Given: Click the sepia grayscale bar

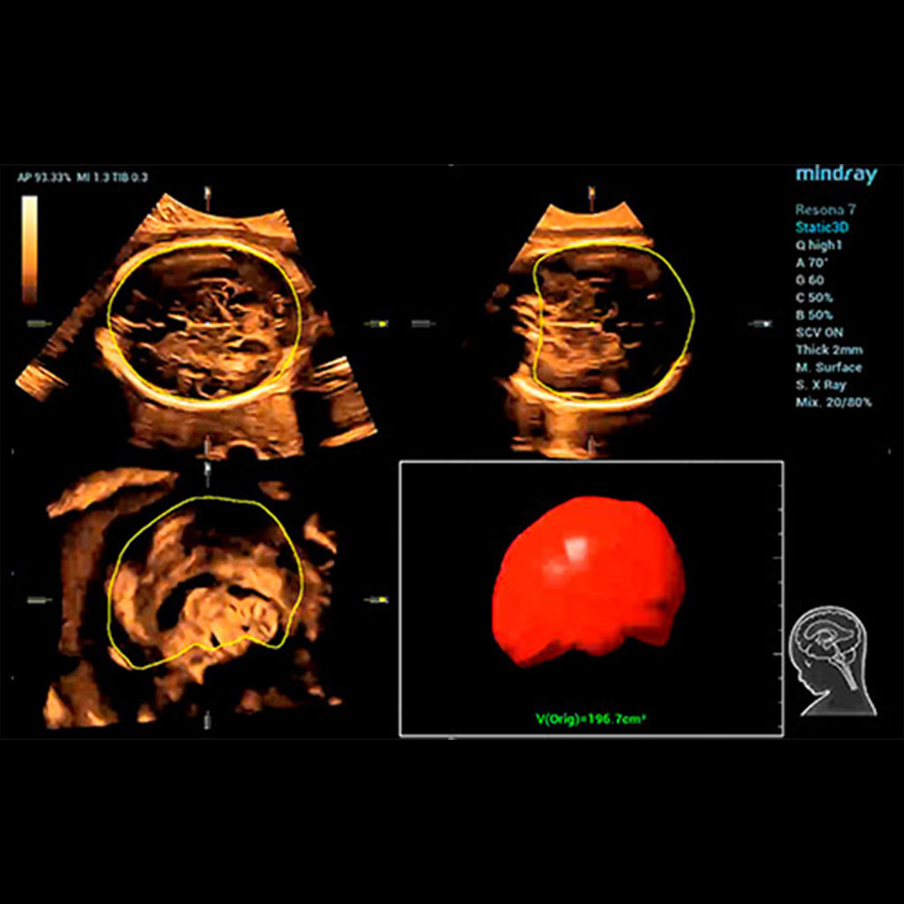Looking at the screenshot, I should pyautogui.click(x=29, y=250).
